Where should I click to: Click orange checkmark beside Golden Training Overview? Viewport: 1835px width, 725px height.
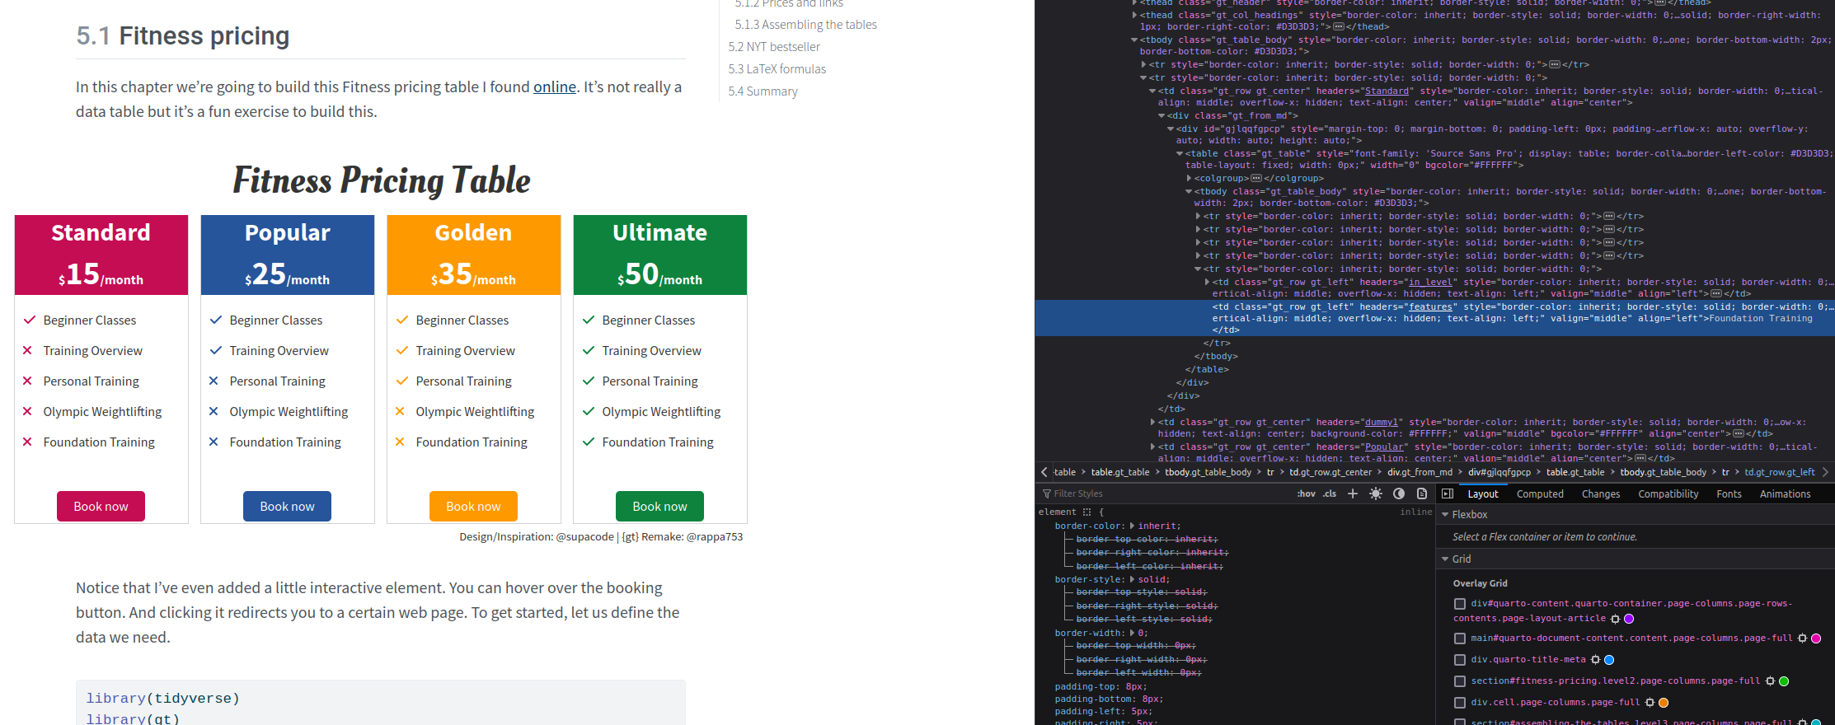[x=402, y=350]
